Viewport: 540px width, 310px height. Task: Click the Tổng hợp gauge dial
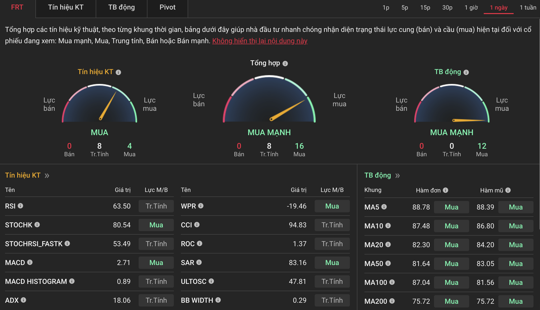(x=269, y=99)
